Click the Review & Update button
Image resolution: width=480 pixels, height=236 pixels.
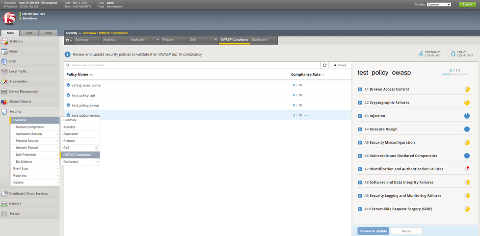pos(373,231)
